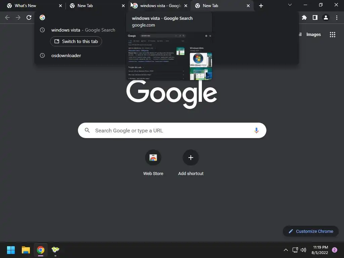
Task: Close the What's New tab
Action: 60,6
